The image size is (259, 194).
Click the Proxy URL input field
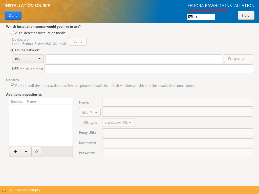tap(177, 133)
